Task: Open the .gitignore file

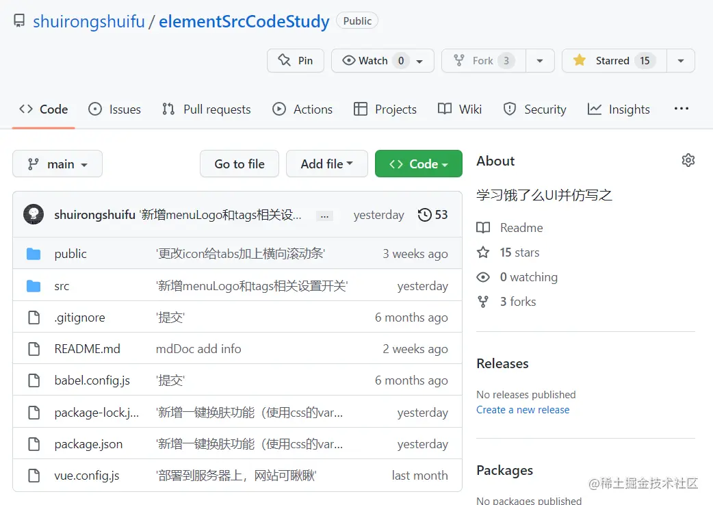Action: [x=79, y=318]
